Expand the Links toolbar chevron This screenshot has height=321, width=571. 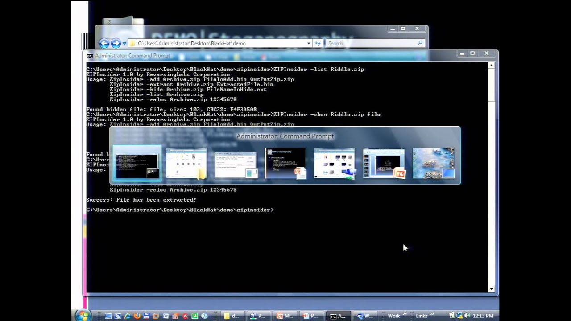click(432, 313)
